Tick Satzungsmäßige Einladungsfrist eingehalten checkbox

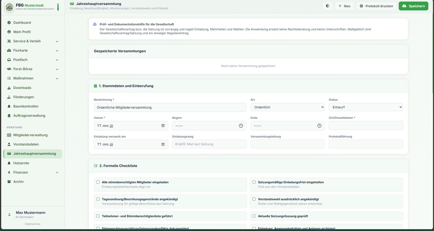click(x=254, y=182)
